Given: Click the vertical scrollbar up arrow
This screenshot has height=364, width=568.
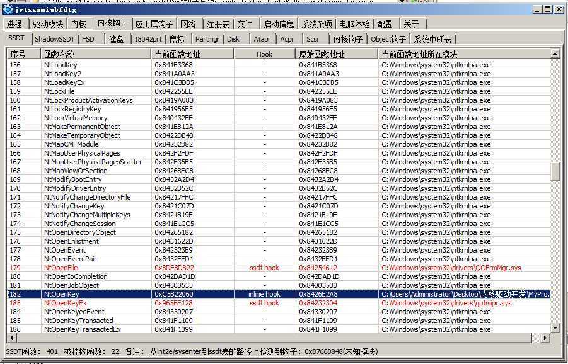Looking at the screenshot, I should (555, 54).
